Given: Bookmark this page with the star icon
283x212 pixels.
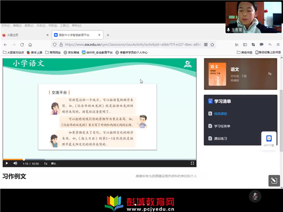Looking at the screenshot, I should click(212, 45).
